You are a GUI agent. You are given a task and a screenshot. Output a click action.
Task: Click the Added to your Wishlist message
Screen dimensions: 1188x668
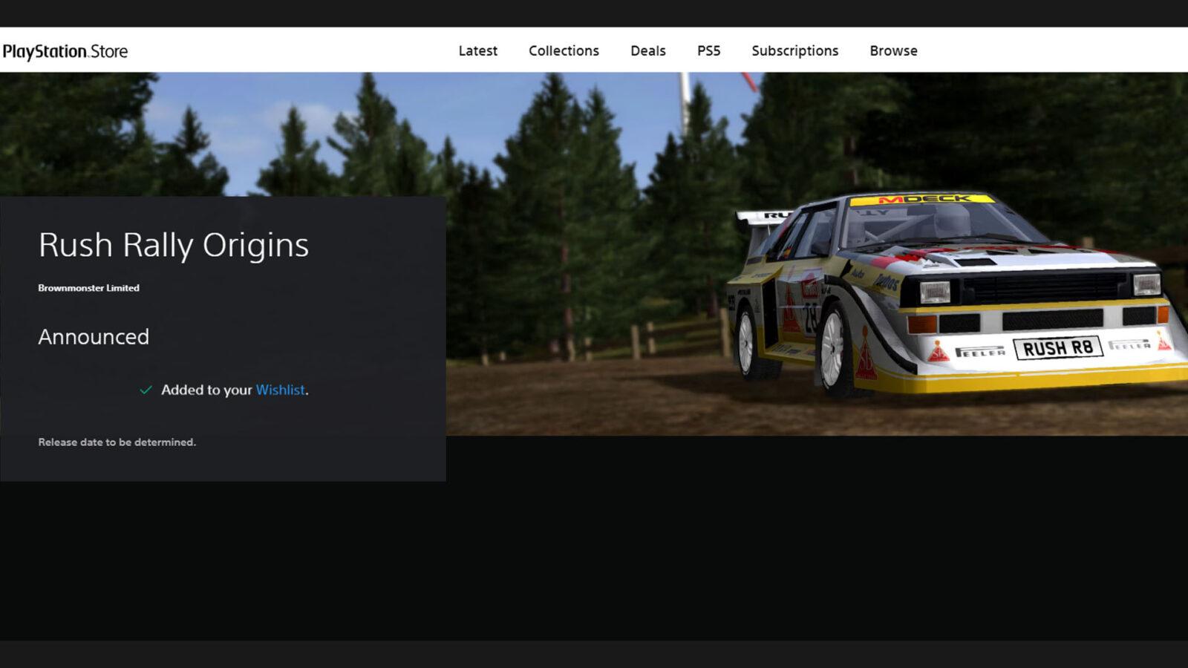click(223, 390)
